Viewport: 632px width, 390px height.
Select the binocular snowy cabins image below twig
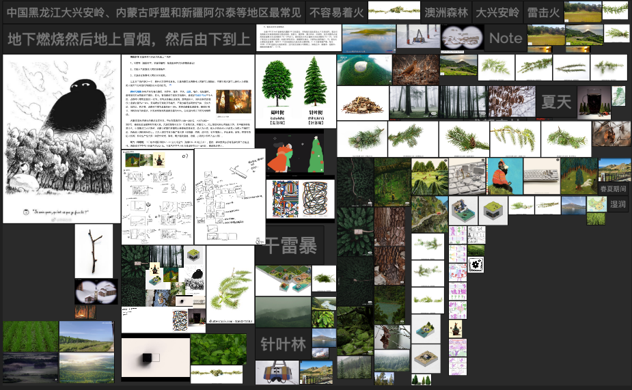click(96, 291)
